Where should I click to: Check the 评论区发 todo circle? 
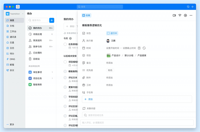pos(65,106)
